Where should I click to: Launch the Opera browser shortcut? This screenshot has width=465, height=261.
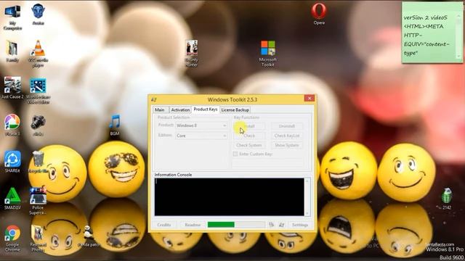pos(319,14)
